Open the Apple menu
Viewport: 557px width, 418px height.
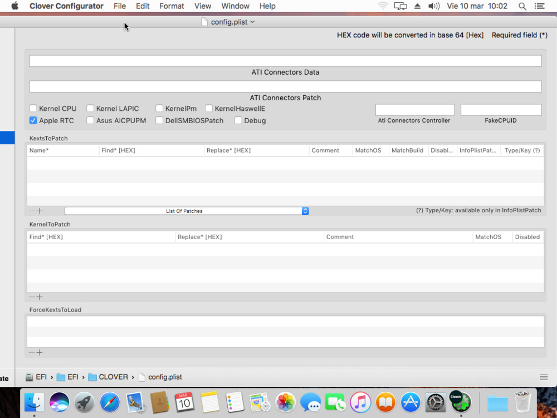click(x=14, y=6)
